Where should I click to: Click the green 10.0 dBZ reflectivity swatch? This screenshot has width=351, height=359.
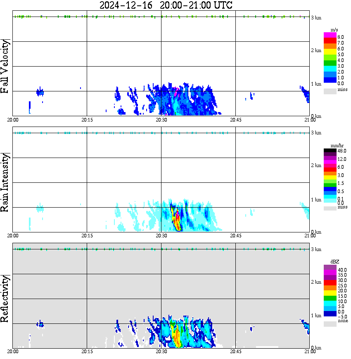point(330,298)
